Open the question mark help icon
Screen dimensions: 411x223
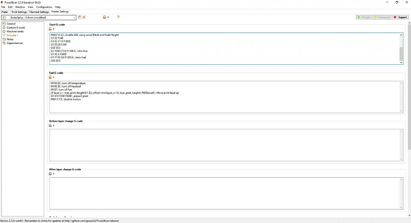[118, 17]
